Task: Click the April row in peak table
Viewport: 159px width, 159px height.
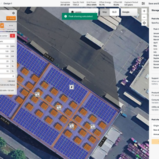Action: pos(155,43)
